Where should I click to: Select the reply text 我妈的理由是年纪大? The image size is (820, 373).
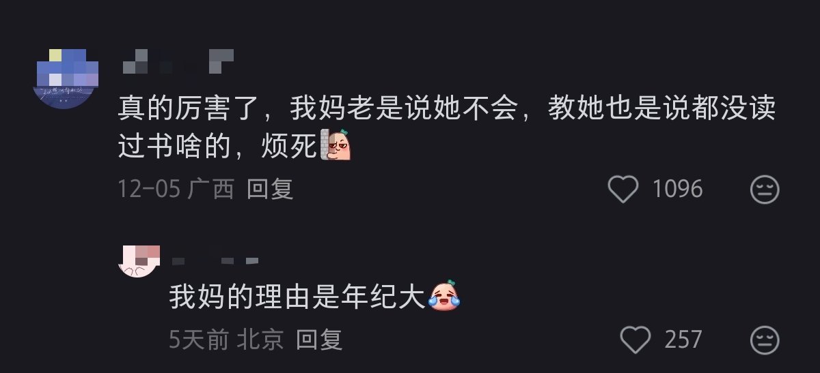pos(298,297)
